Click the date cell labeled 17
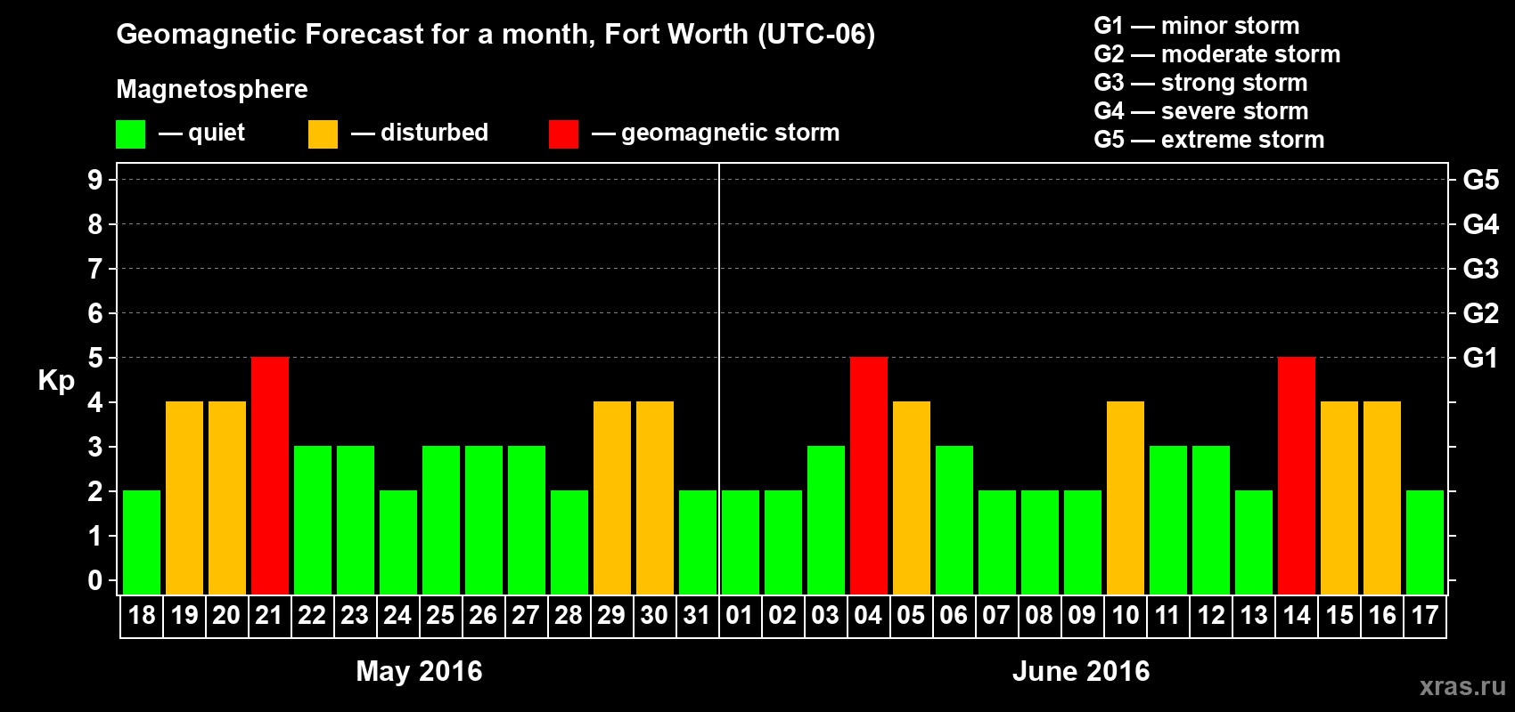 pyautogui.click(x=1425, y=616)
